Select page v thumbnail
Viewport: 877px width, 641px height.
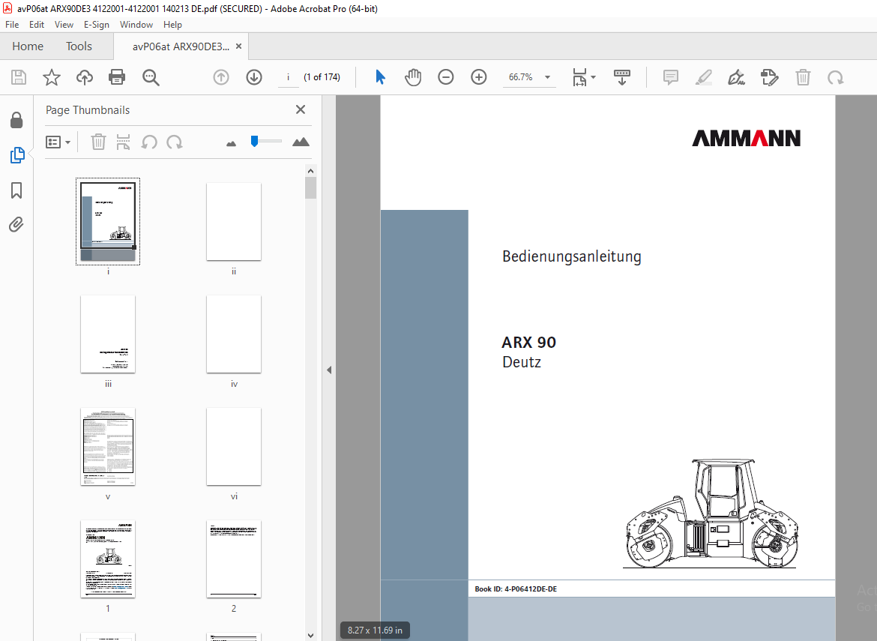click(x=108, y=446)
